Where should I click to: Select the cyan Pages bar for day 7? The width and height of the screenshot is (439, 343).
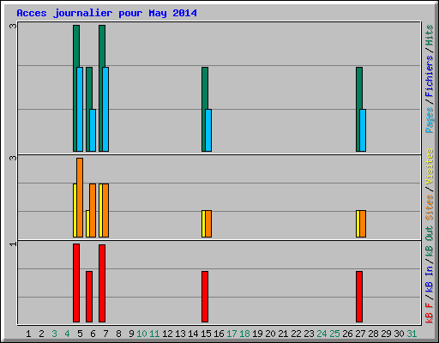pos(105,109)
